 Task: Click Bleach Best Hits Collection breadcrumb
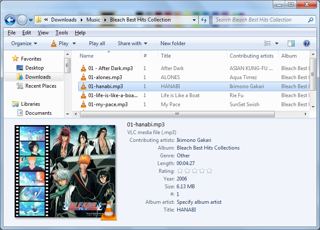[x=140, y=20]
